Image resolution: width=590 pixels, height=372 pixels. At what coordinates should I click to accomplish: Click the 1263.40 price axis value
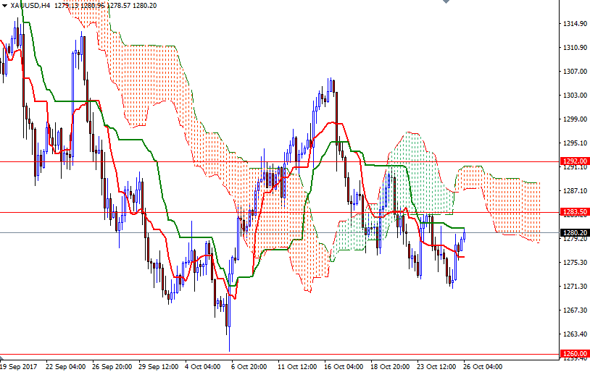[575, 334]
